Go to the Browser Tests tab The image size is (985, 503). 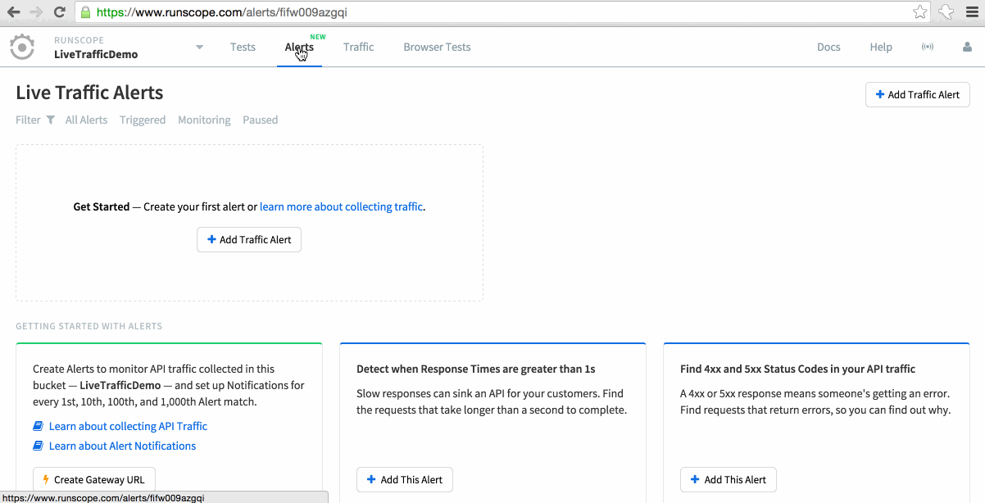tap(437, 47)
